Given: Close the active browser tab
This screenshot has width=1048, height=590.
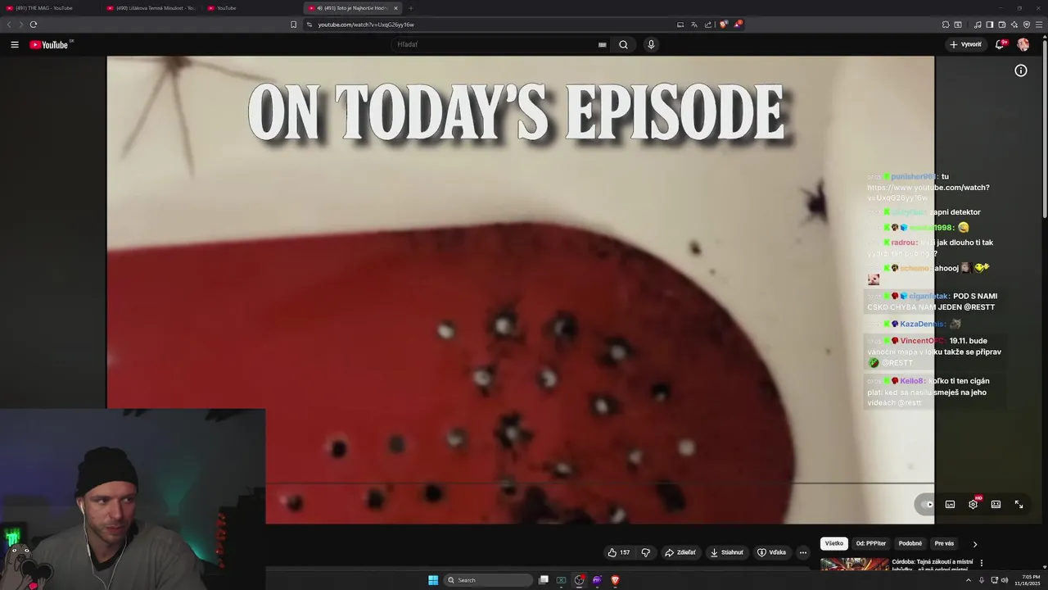Looking at the screenshot, I should pyautogui.click(x=395, y=8).
